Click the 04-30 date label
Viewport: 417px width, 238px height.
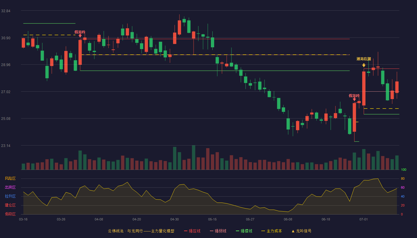175,219
